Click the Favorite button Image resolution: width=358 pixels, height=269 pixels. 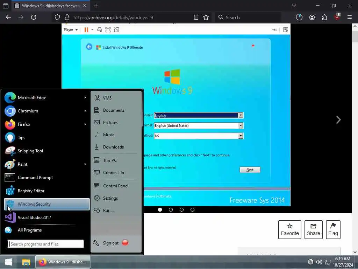pos(290,230)
